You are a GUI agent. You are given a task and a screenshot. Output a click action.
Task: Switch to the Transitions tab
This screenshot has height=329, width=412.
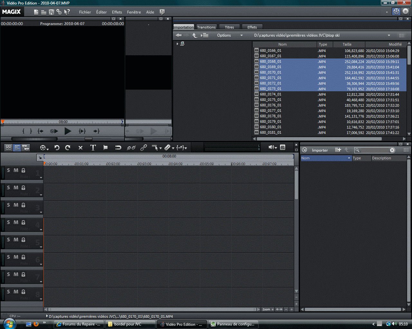tap(206, 27)
